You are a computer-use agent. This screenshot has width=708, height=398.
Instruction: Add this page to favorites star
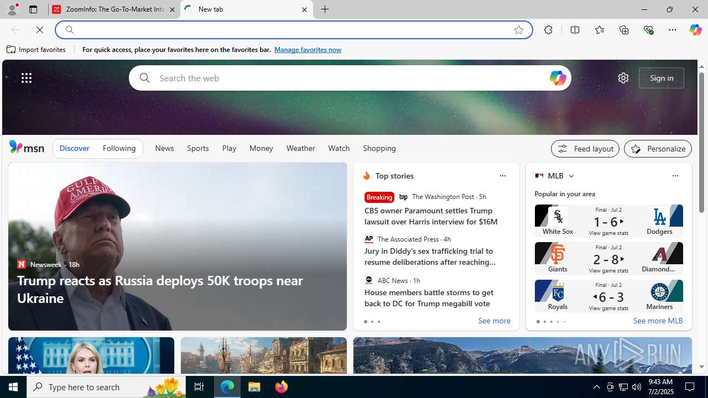518,30
